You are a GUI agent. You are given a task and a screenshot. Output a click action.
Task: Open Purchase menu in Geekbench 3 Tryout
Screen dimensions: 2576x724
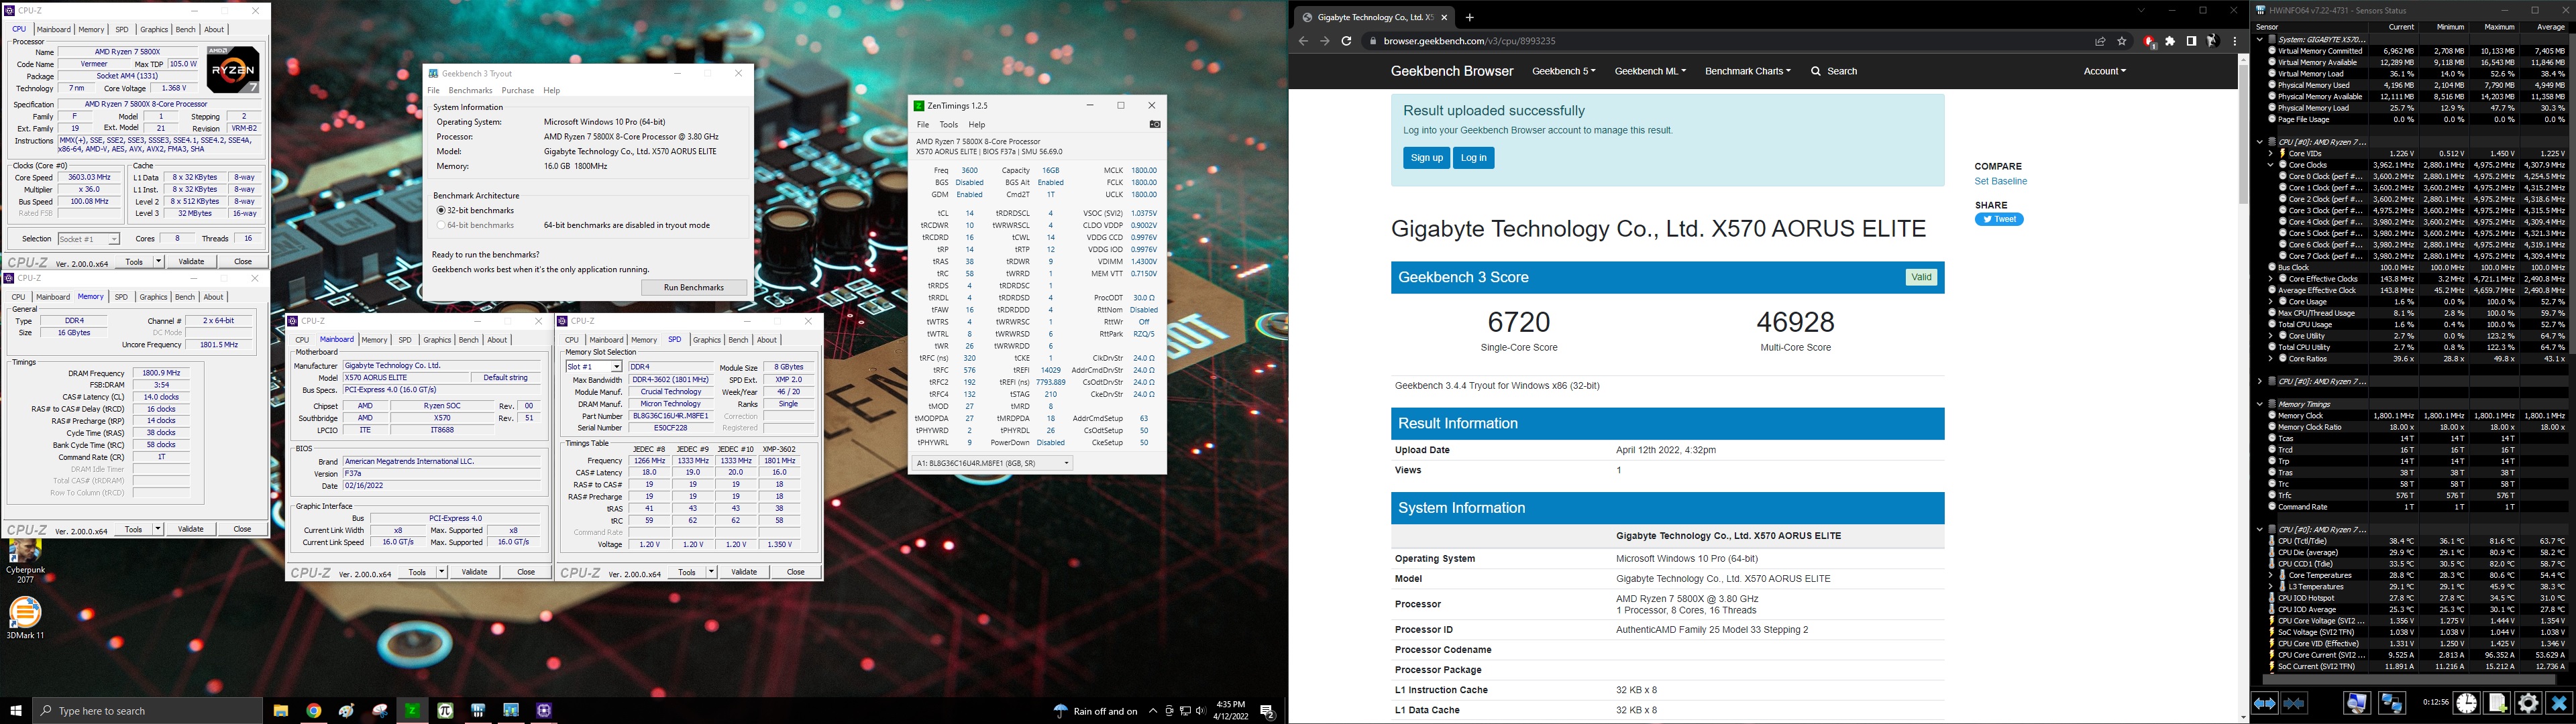pyautogui.click(x=517, y=90)
